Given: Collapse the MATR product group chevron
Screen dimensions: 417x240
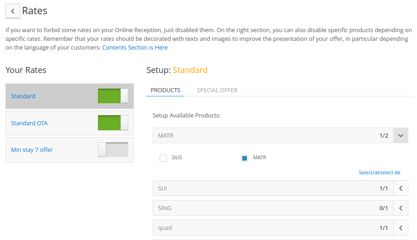Looking at the screenshot, I should (x=400, y=136).
